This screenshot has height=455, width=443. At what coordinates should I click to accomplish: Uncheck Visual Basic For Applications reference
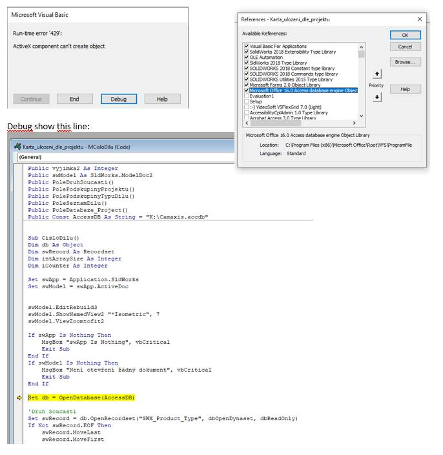click(x=247, y=47)
